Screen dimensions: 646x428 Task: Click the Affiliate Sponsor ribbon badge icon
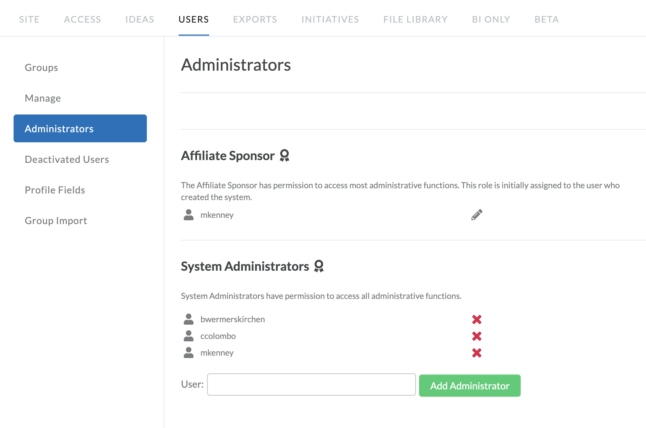[284, 156]
